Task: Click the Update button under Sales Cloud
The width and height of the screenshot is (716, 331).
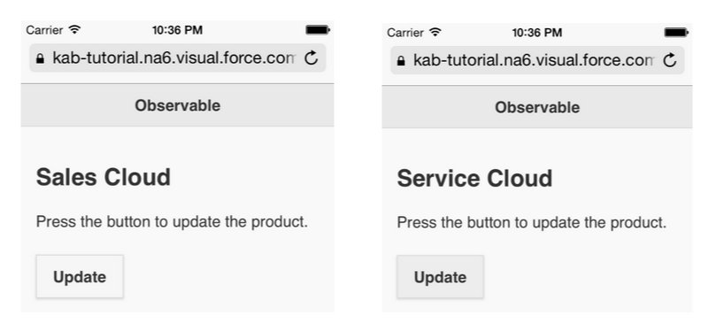Action: pyautogui.click(x=80, y=277)
